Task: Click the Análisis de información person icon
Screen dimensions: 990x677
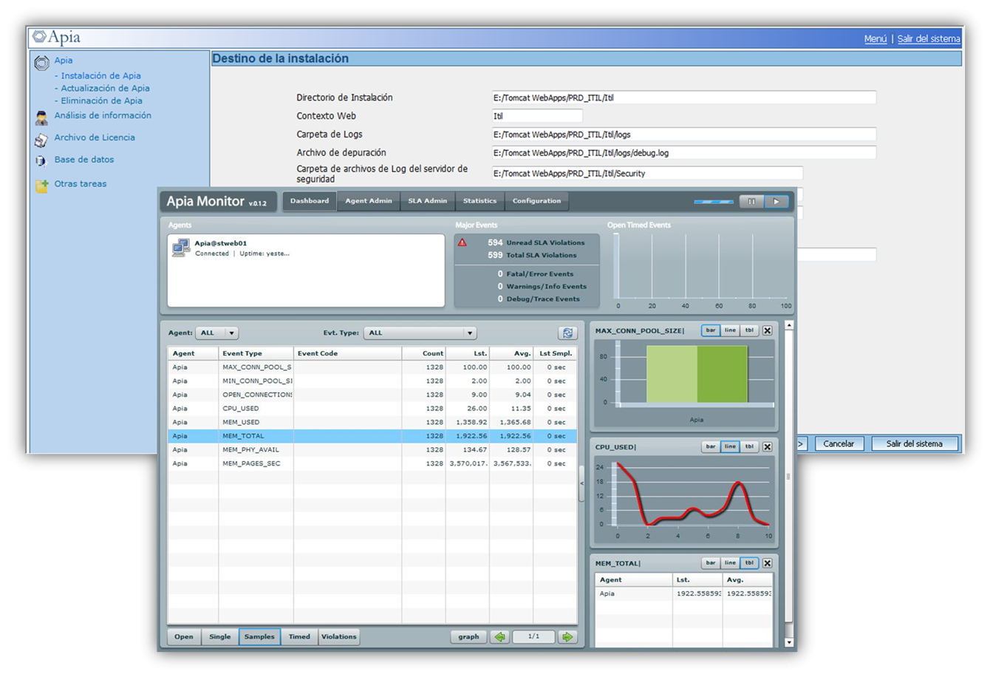Action: [x=41, y=118]
